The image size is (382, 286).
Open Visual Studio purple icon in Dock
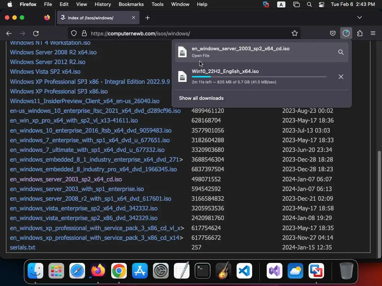(x=275, y=271)
